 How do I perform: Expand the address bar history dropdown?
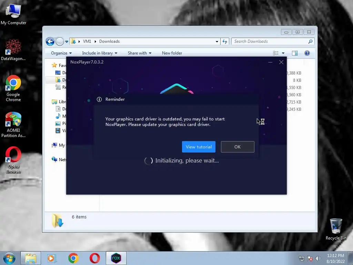tap(217, 41)
